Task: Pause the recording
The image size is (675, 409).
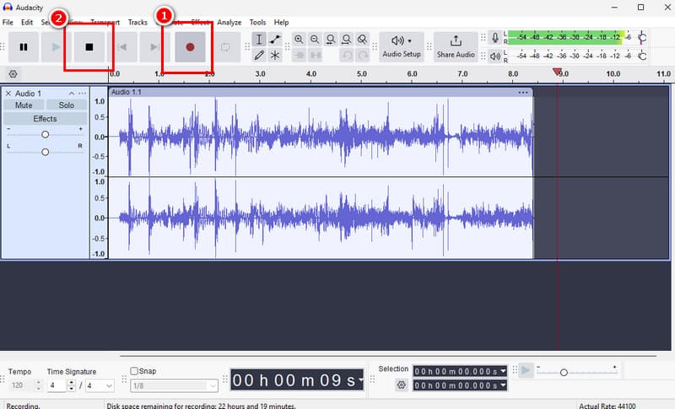Action: [x=24, y=47]
